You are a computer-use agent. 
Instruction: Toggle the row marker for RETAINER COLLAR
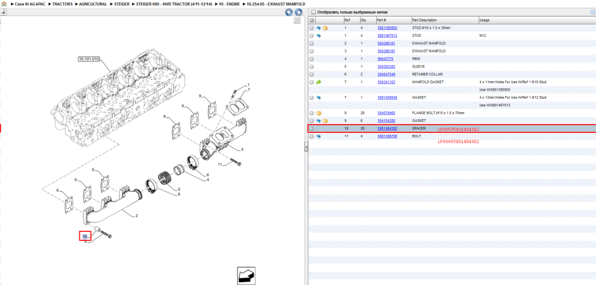312,75
